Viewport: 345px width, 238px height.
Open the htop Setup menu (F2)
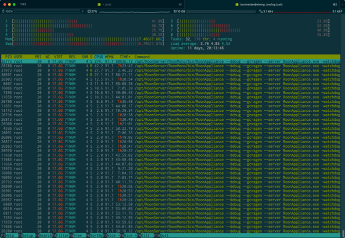26,236
